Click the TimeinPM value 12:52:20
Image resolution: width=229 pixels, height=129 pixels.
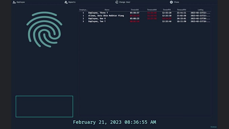[x=167, y=13]
